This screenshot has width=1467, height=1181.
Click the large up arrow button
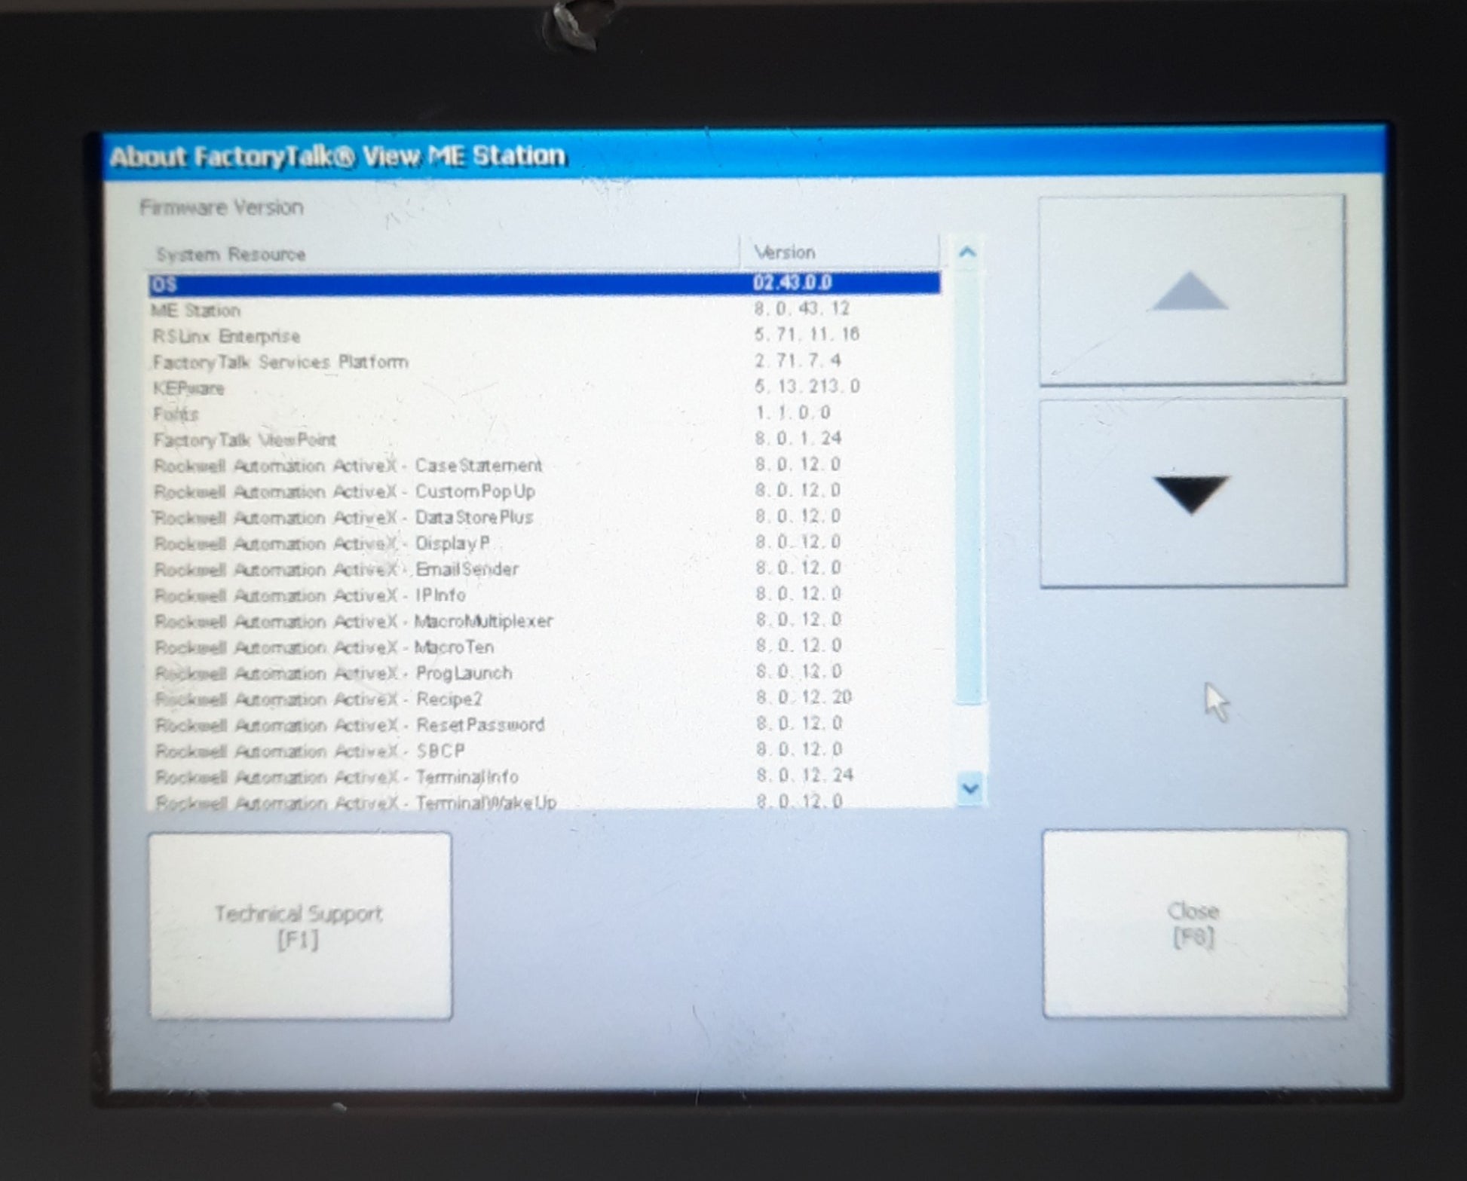coord(1192,290)
